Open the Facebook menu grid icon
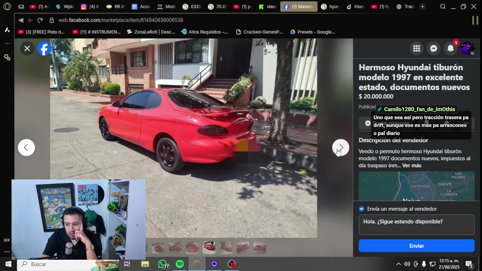 tap(416, 48)
